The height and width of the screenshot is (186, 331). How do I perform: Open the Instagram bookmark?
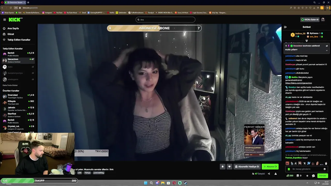47,13
